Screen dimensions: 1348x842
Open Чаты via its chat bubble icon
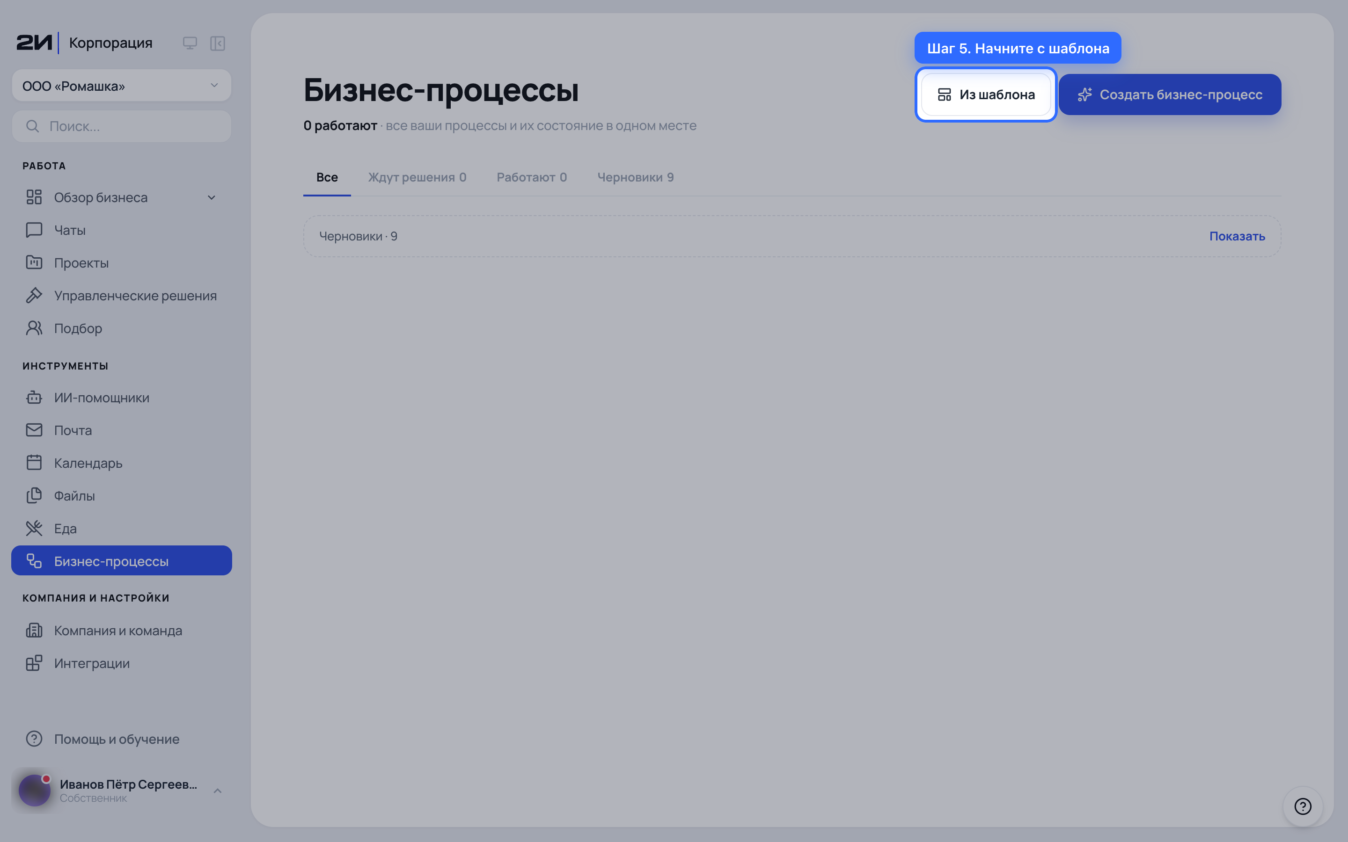pos(34,230)
